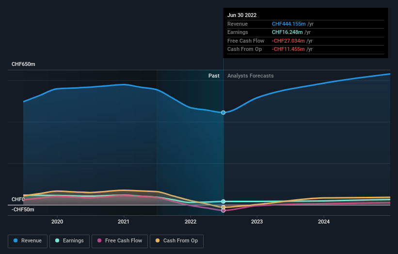Select the Free Cash Flow marker at Jun 30 2022
This screenshot has width=398, height=254.
pyautogui.click(x=223, y=210)
